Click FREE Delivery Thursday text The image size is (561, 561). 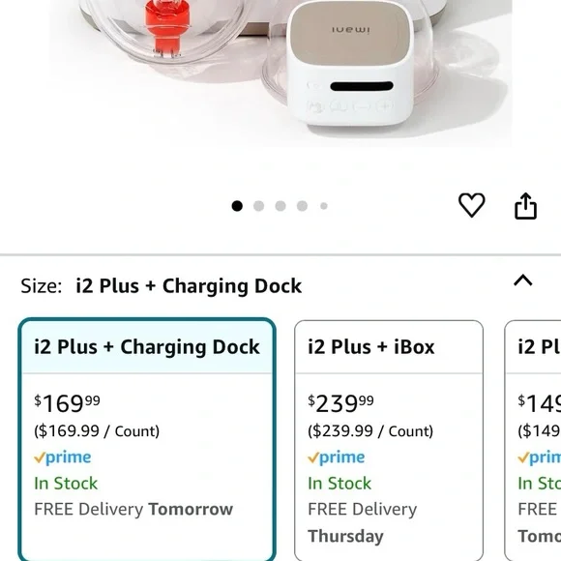point(363,522)
